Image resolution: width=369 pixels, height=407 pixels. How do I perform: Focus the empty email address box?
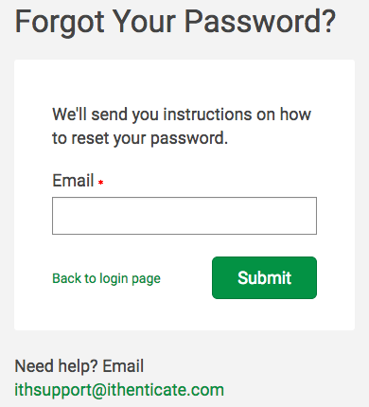point(184,216)
